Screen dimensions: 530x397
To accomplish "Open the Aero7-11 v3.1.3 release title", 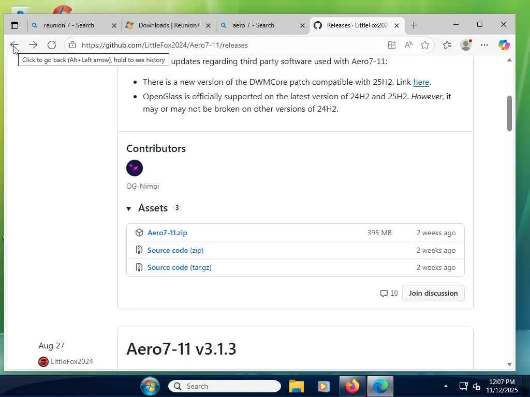I will [x=181, y=349].
